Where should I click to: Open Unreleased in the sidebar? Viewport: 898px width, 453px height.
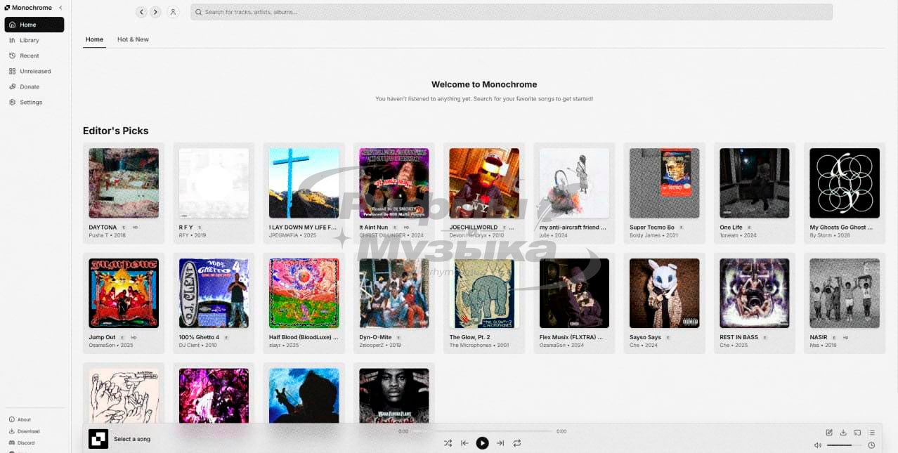[34, 71]
